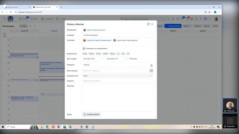The image size is (239, 134).
Task: Open Yandex browser in taskbar
Action: pyautogui.click(x=76, y=127)
